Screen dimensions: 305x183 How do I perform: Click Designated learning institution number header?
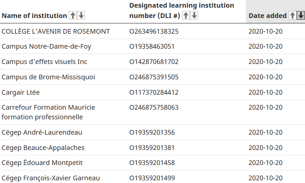click(x=181, y=10)
